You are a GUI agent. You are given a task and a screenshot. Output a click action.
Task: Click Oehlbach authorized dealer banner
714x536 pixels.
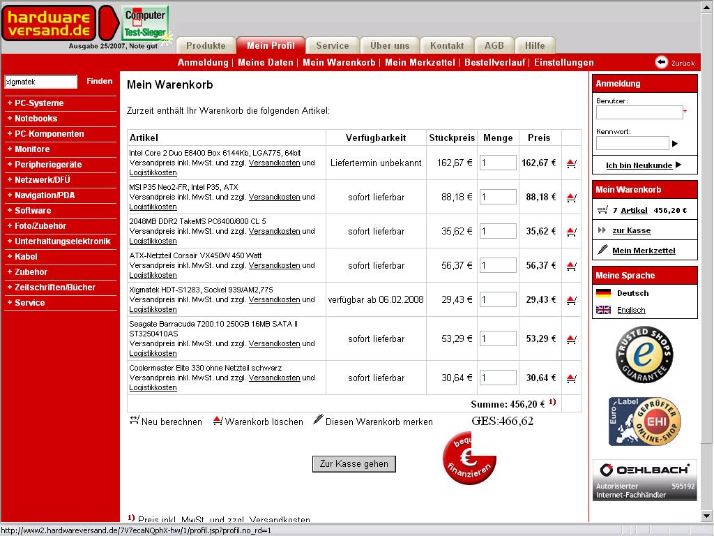pos(645,480)
